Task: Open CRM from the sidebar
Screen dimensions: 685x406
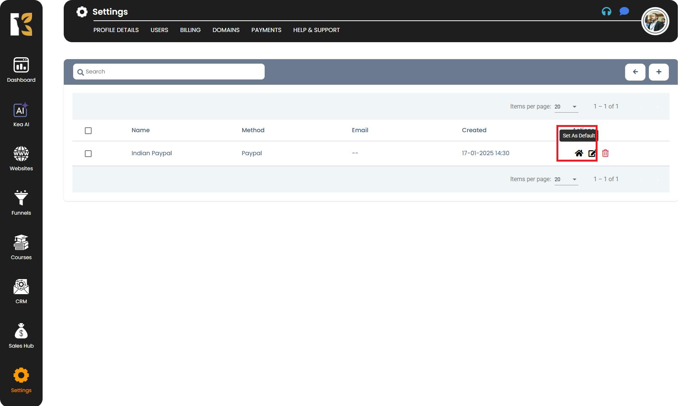Action: point(21,291)
